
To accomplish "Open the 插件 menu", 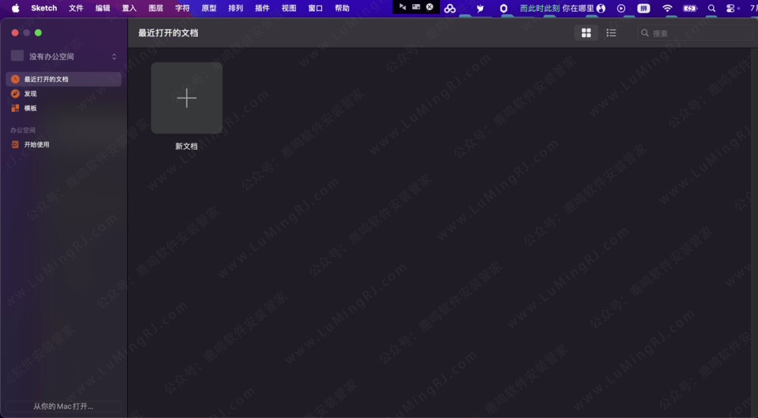I will [x=262, y=8].
